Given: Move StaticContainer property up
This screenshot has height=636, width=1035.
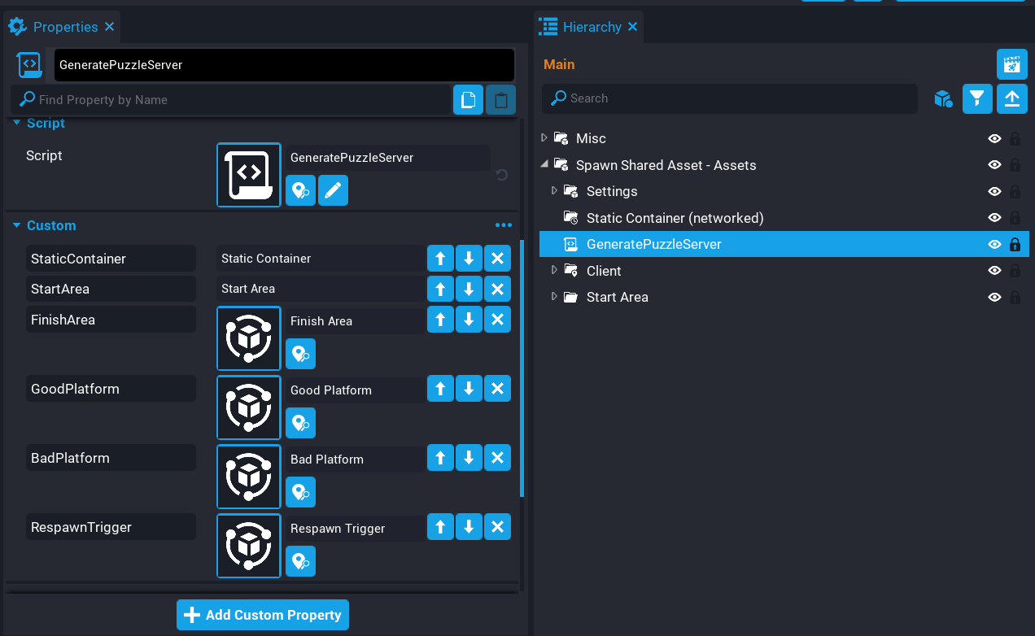Looking at the screenshot, I should coord(440,259).
